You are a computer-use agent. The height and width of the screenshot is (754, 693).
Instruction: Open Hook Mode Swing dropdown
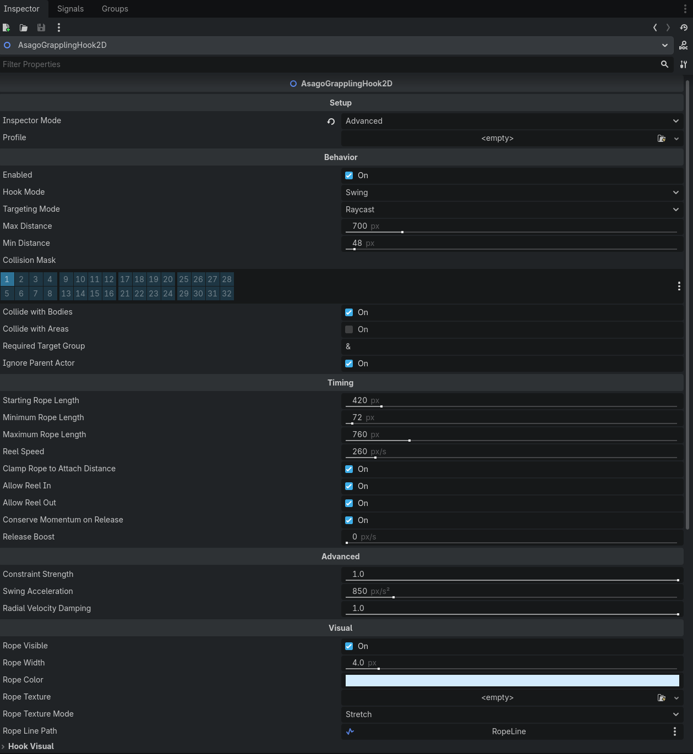(x=512, y=192)
